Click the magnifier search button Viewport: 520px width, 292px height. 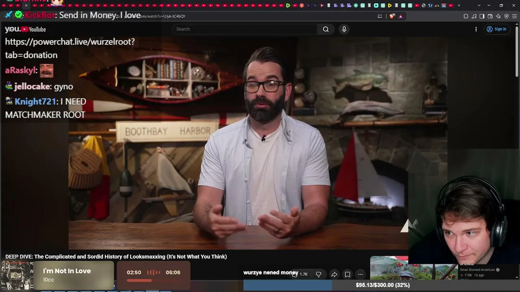pos(326,29)
